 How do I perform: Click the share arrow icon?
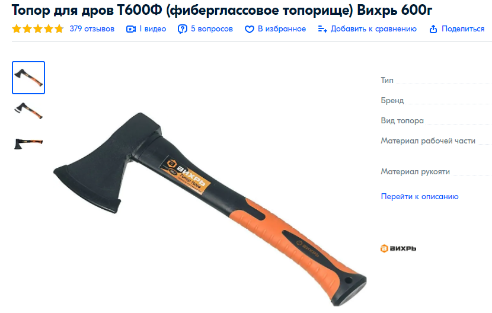tap(433, 29)
